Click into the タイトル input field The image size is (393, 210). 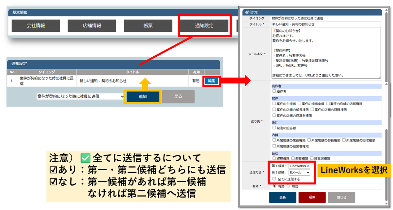click(326, 24)
